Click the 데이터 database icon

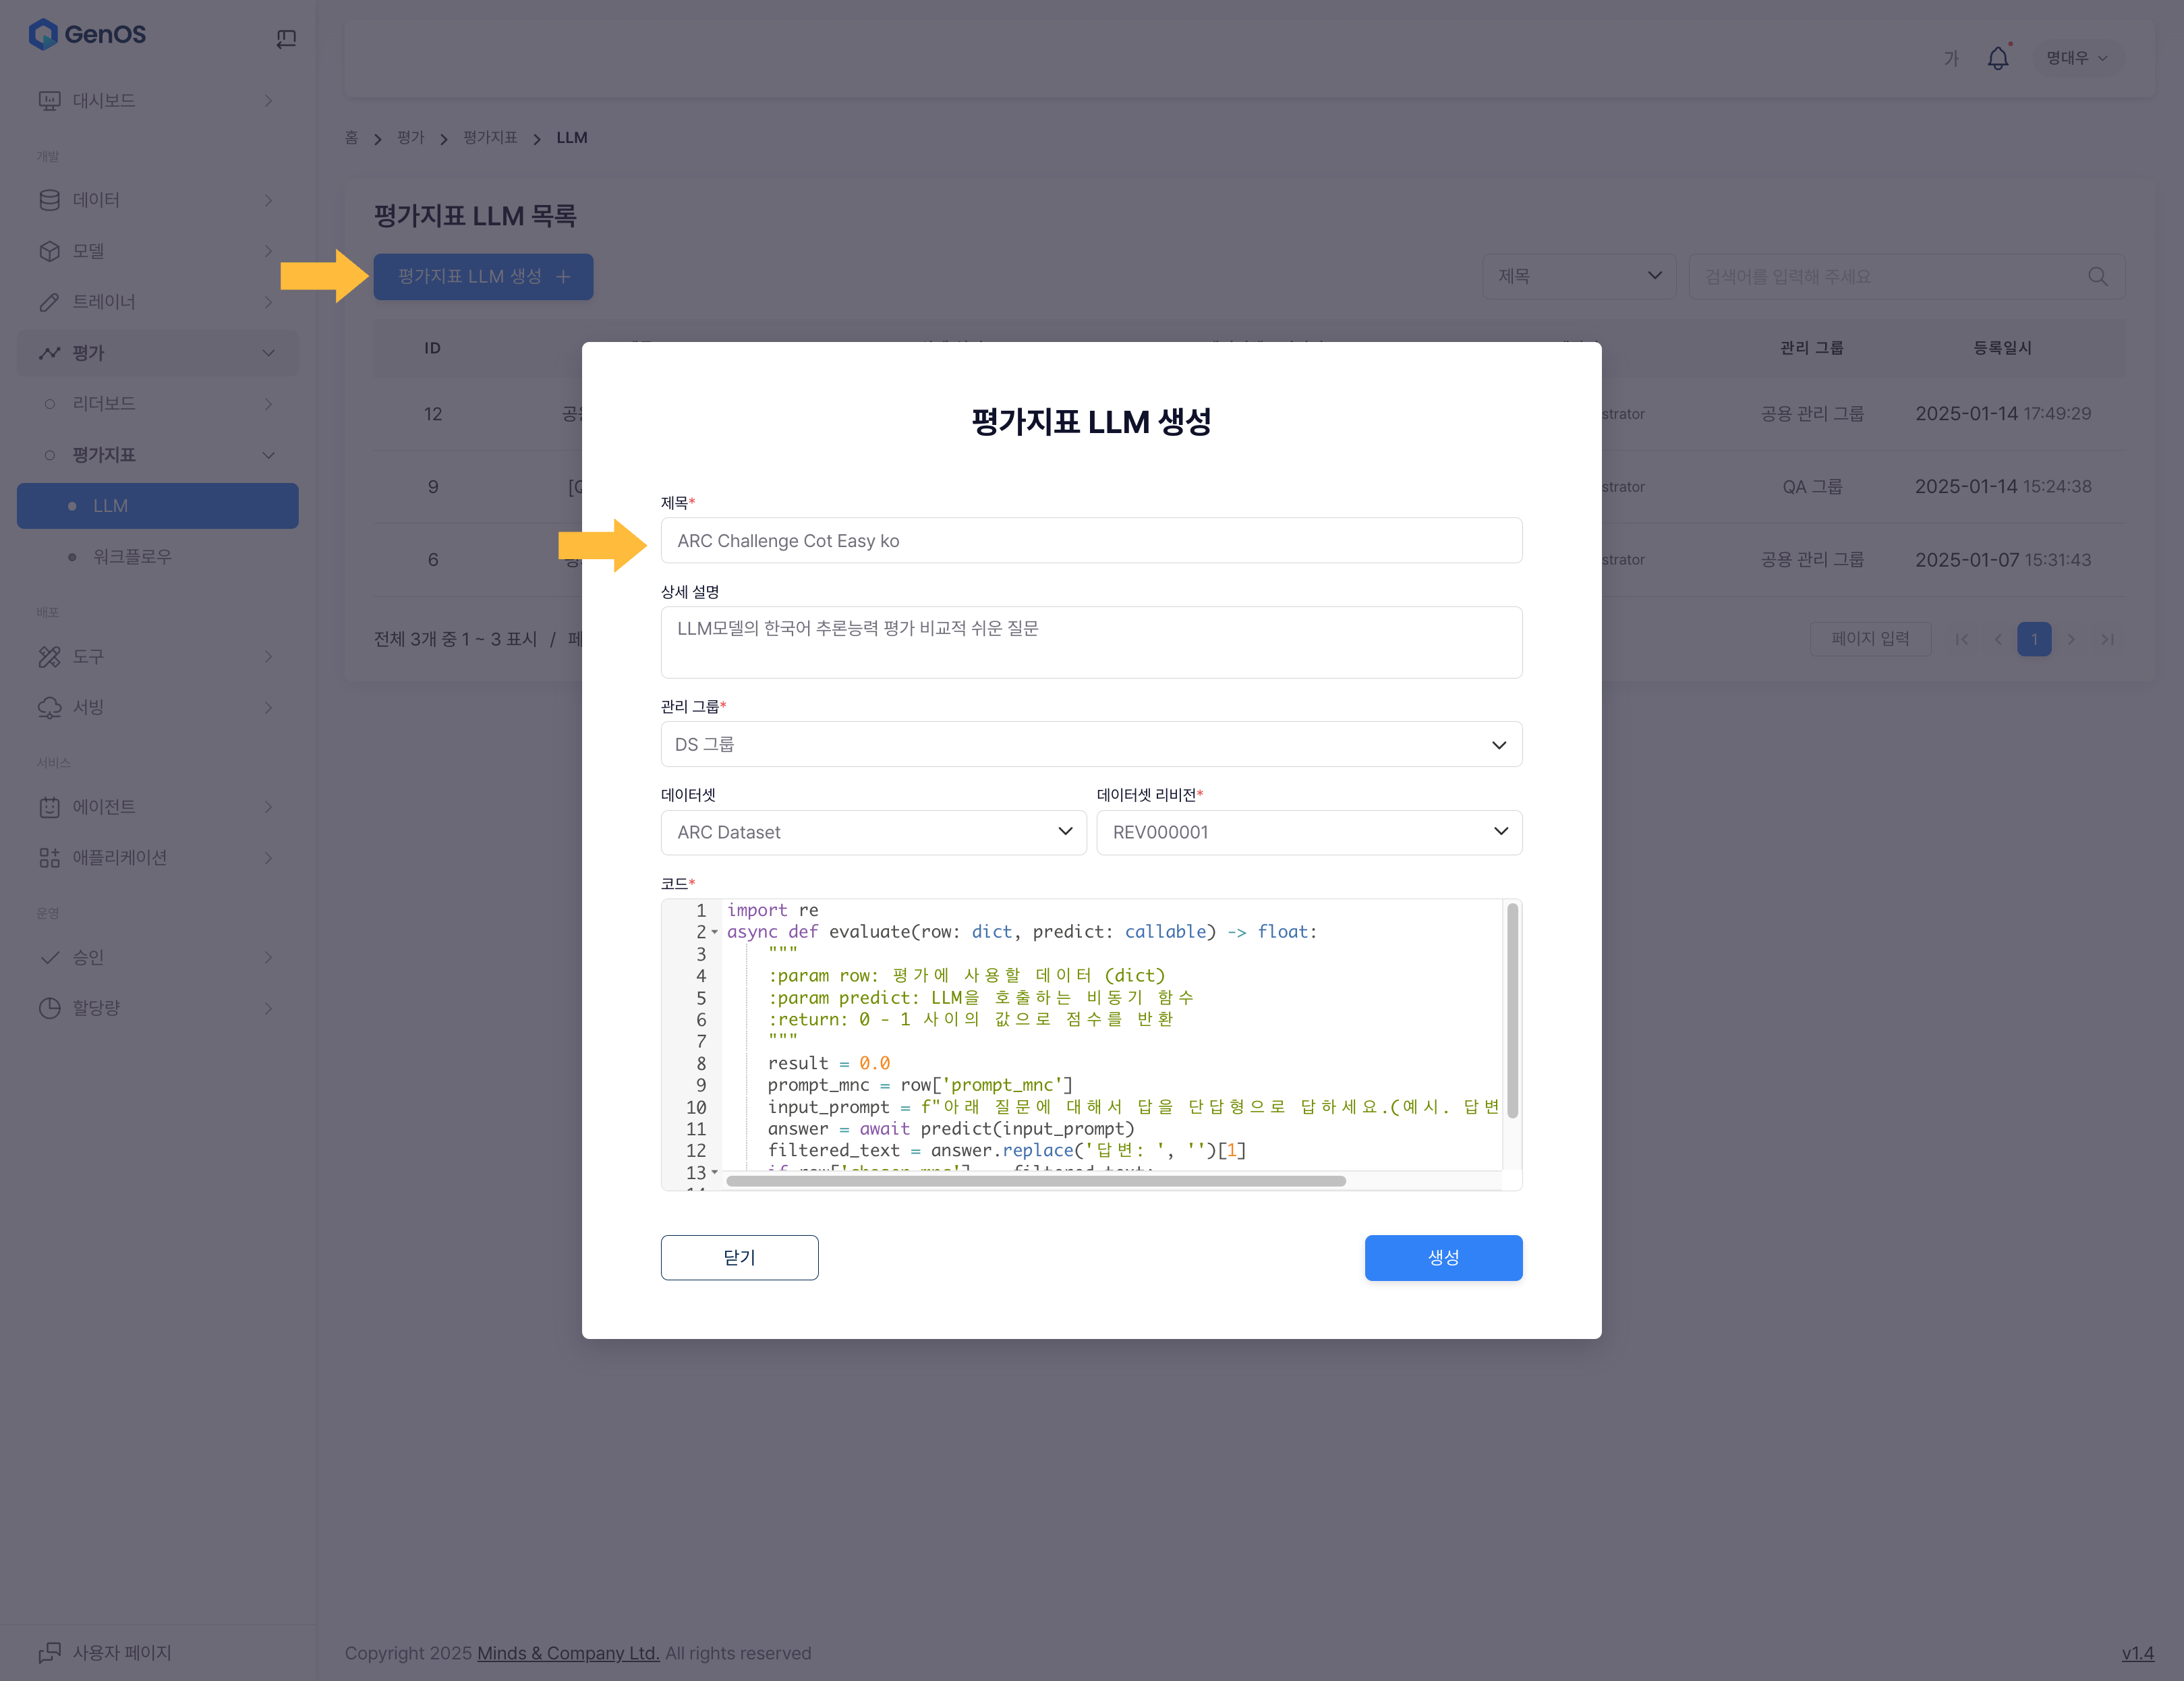point(49,200)
